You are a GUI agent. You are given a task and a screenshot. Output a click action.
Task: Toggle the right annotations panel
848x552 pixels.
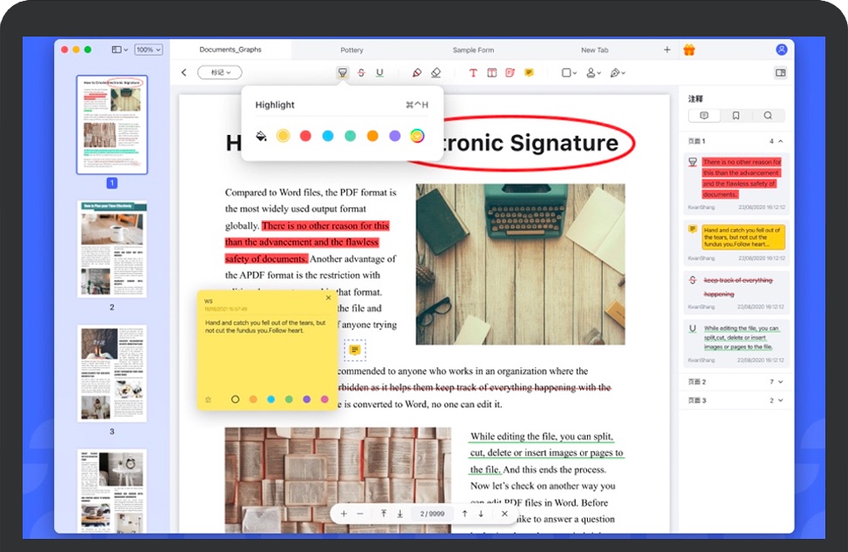(x=780, y=73)
